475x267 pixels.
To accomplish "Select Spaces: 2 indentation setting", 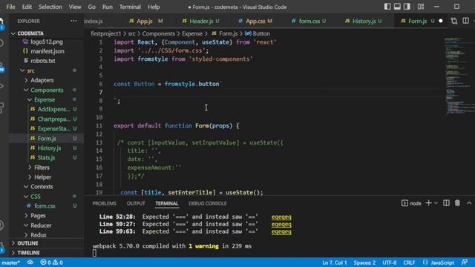I will point(364,263).
